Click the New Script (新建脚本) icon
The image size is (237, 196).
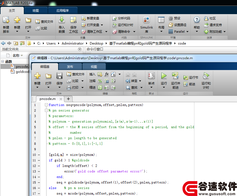pos(6,20)
